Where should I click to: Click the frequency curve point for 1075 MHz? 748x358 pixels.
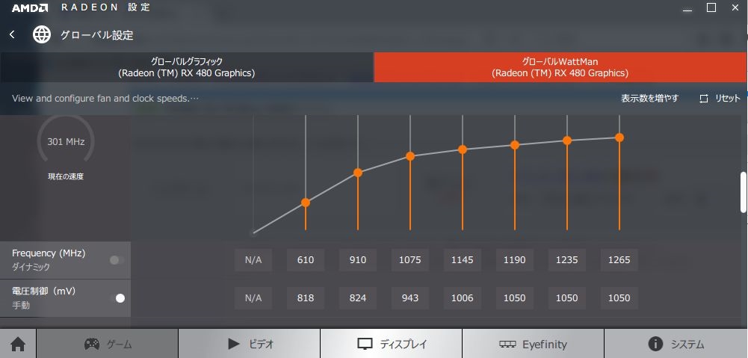tap(409, 156)
